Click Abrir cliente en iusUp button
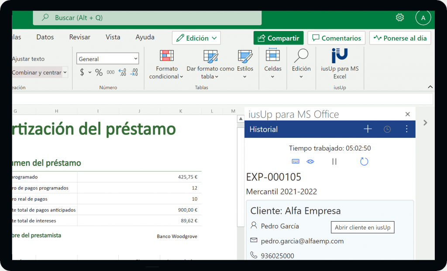Viewport: 447px width, 271px height. point(363,227)
